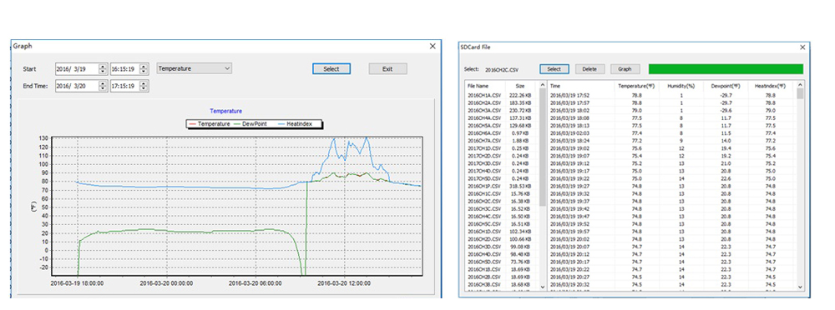Image resolution: width=835 pixels, height=310 pixels.
Task: Click the Graph button in SDCard File
Action: tap(625, 69)
